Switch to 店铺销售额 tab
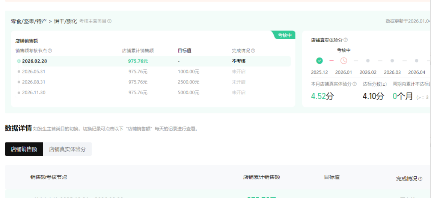Viewport: 431px width, 198px height. pyautogui.click(x=24, y=149)
